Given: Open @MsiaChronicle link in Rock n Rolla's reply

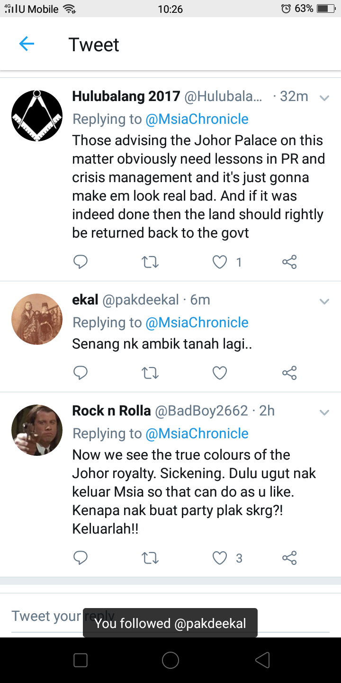Looking at the screenshot, I should (197, 434).
